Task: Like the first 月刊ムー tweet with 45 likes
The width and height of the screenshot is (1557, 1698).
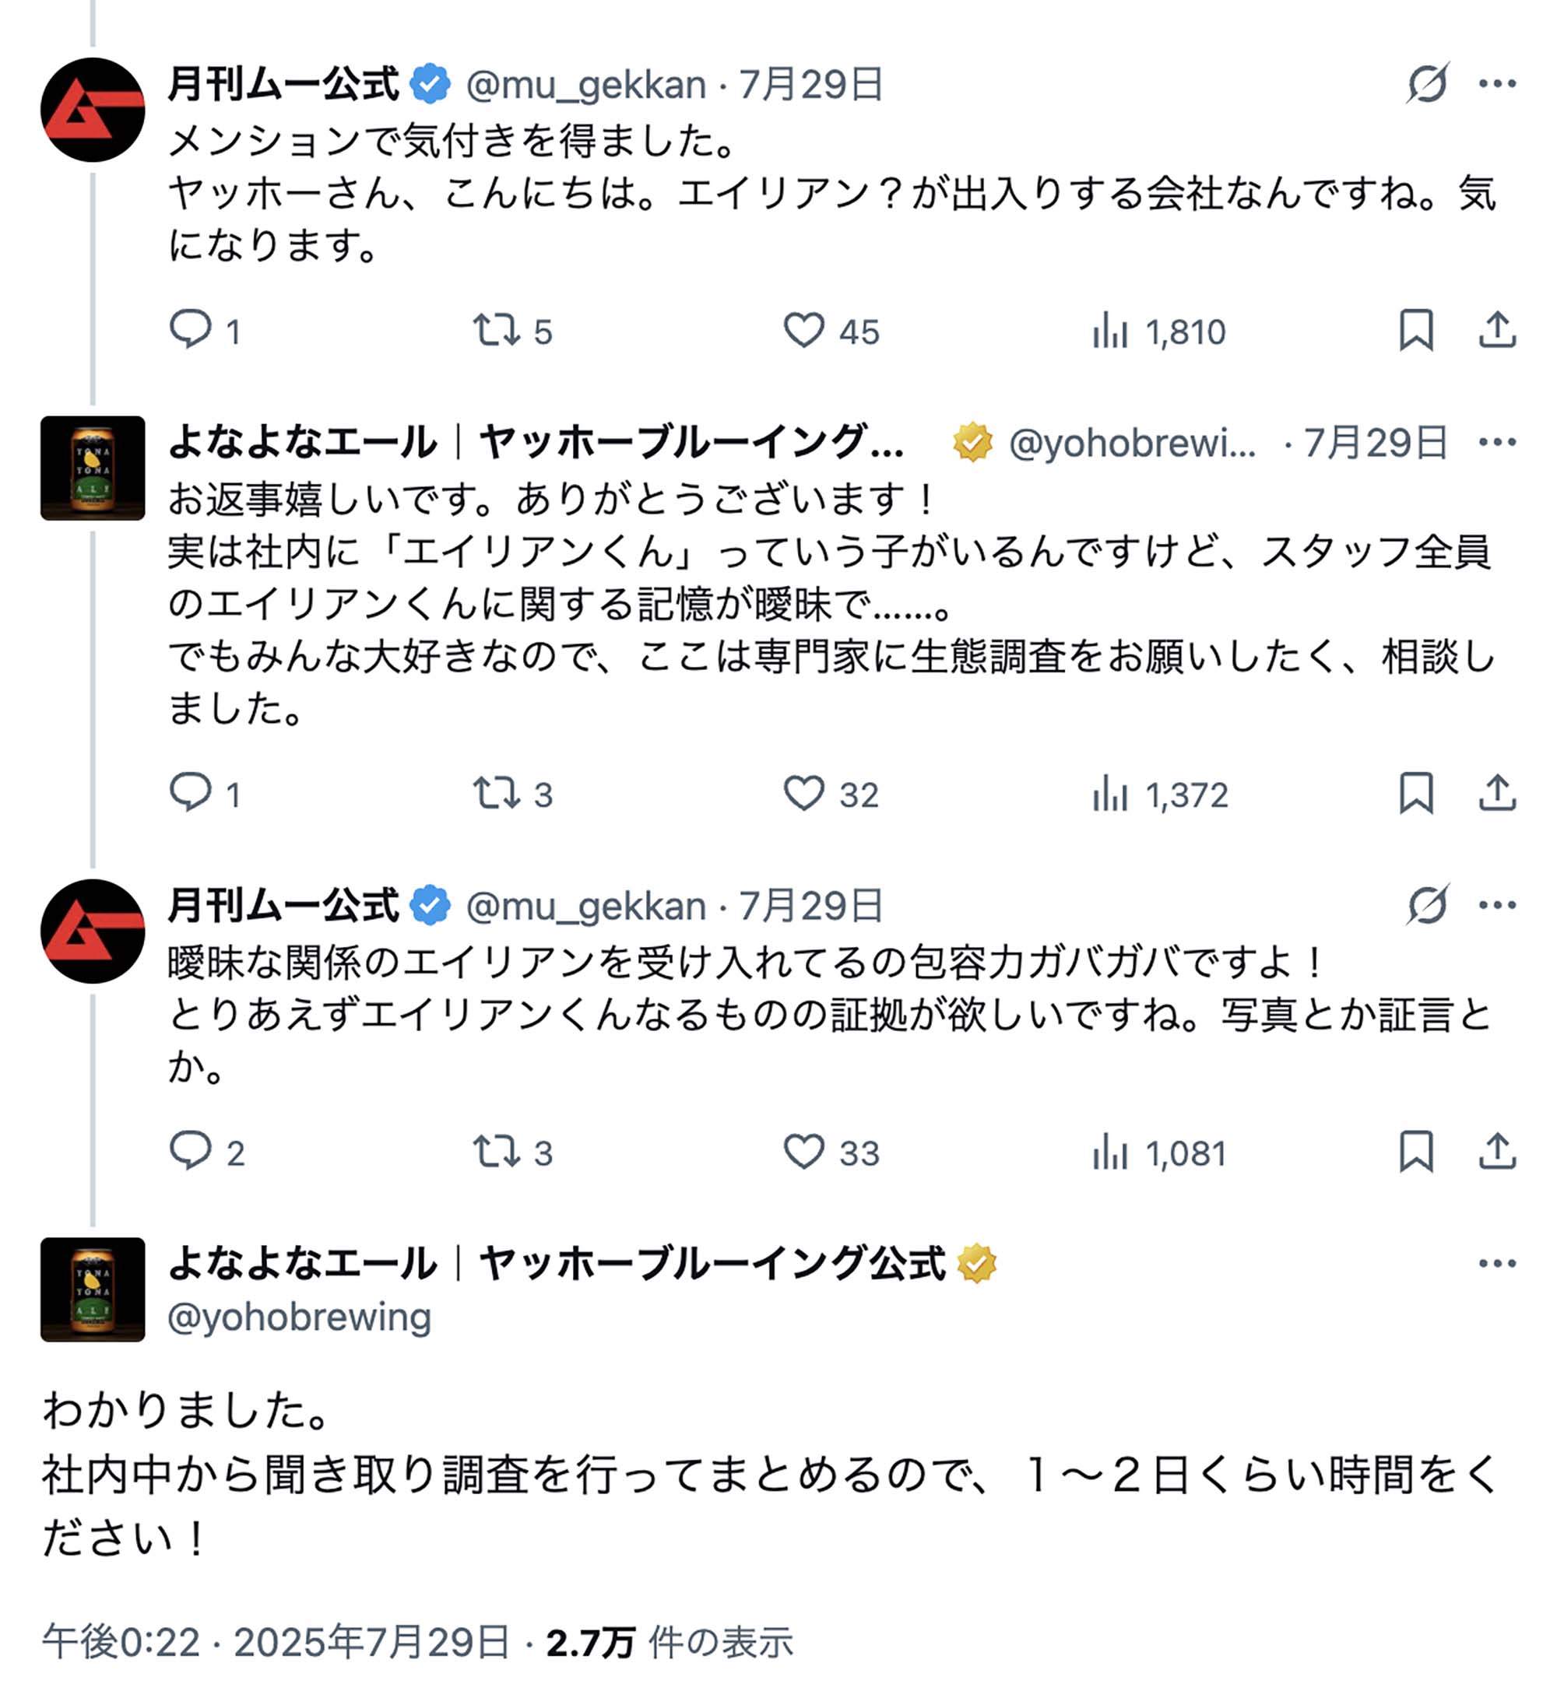Action: click(x=803, y=330)
